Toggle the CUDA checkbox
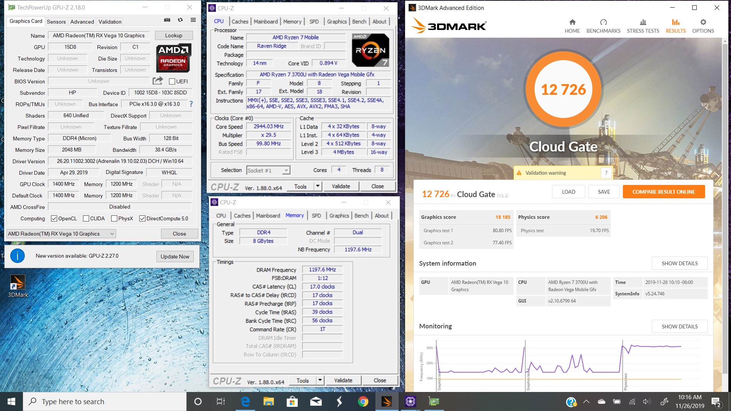731x411 pixels. (86, 218)
